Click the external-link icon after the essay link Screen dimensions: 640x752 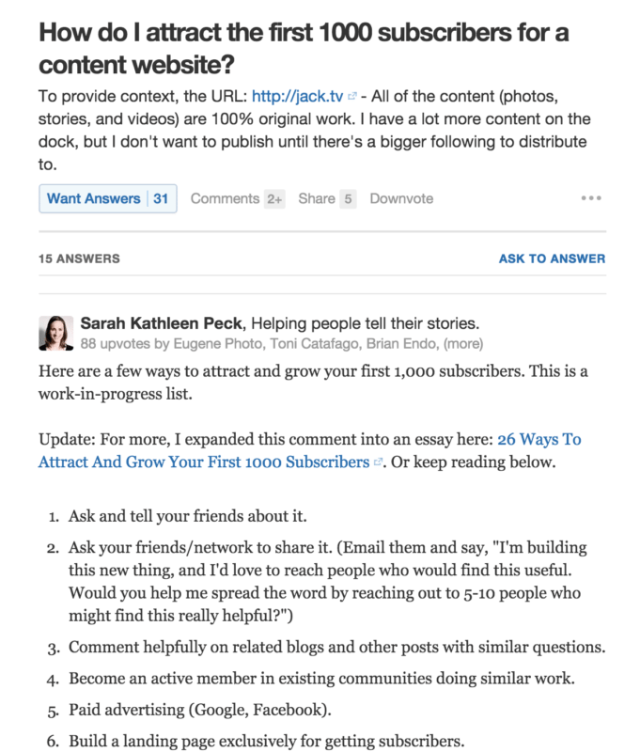[x=376, y=460]
